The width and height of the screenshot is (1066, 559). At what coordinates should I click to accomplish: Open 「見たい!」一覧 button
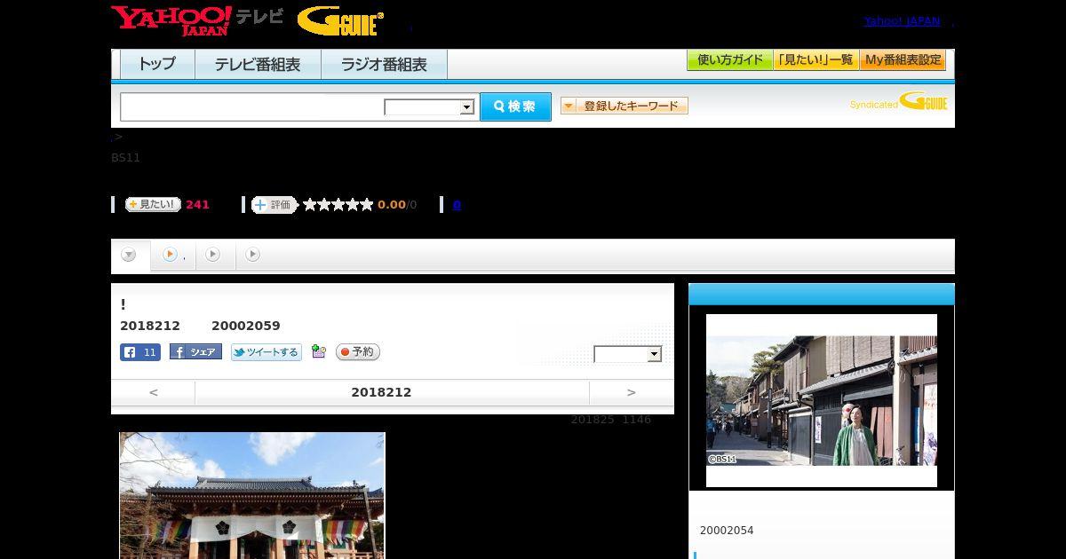click(815, 60)
